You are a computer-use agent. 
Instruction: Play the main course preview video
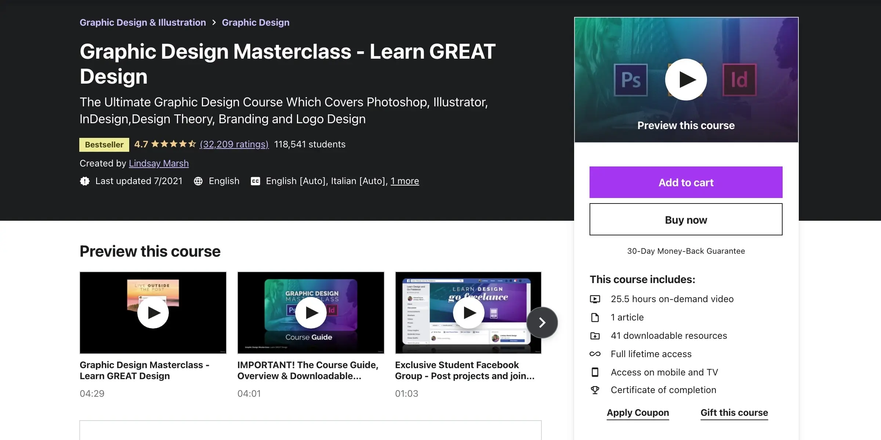[686, 79]
